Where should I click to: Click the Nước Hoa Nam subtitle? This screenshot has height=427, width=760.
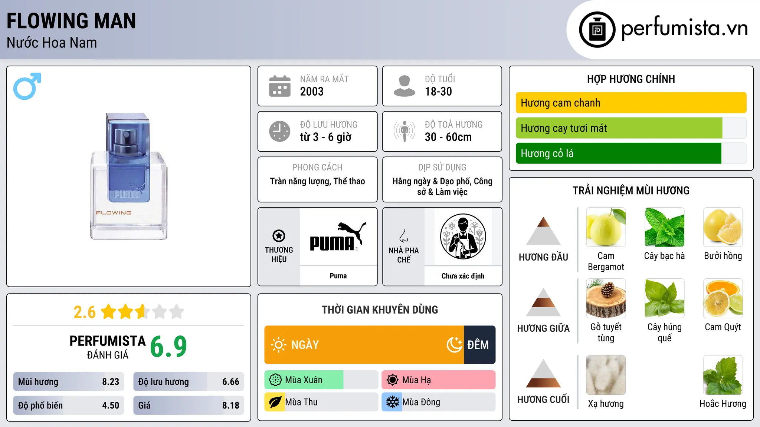click(x=52, y=43)
